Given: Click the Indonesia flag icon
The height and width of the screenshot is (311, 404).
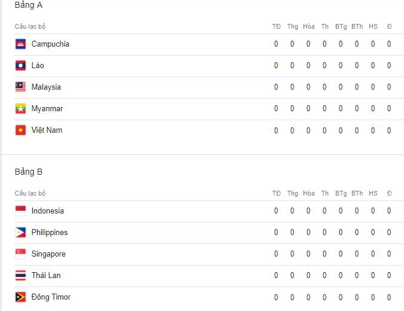Looking at the screenshot, I should click(x=20, y=211).
